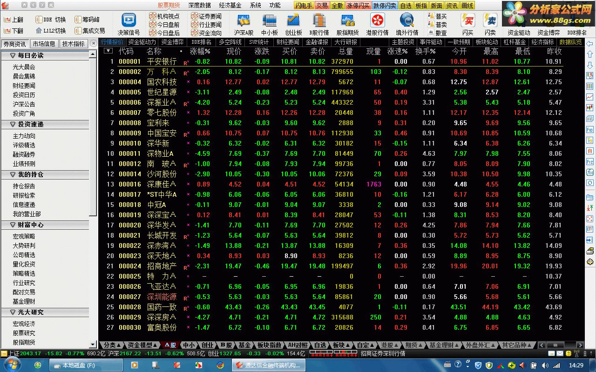Expand the 板块 bottom tab menu
Image resolution: width=596 pixels, height=372 pixels.
click(341, 345)
